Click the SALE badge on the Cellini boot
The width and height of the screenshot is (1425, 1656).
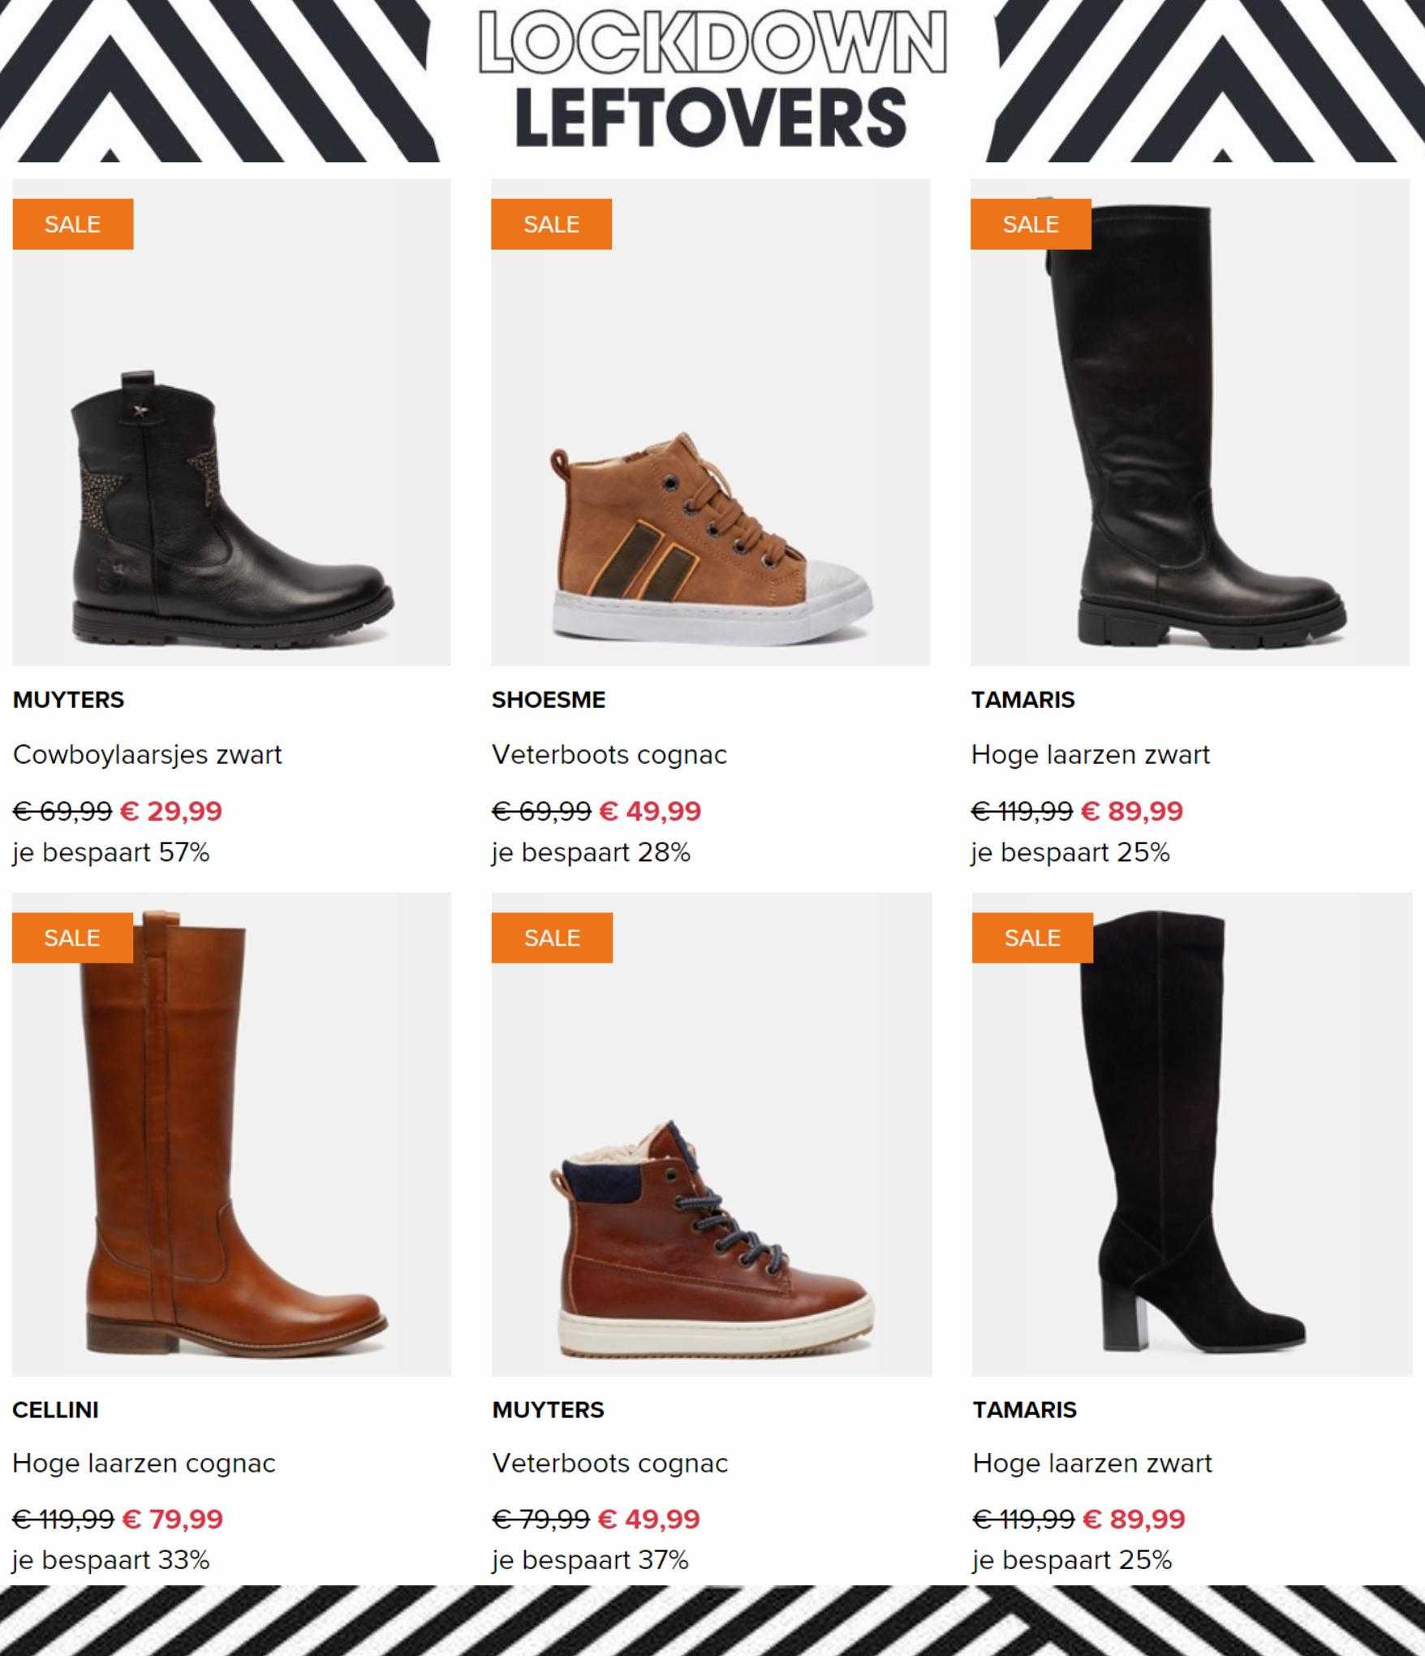72,938
